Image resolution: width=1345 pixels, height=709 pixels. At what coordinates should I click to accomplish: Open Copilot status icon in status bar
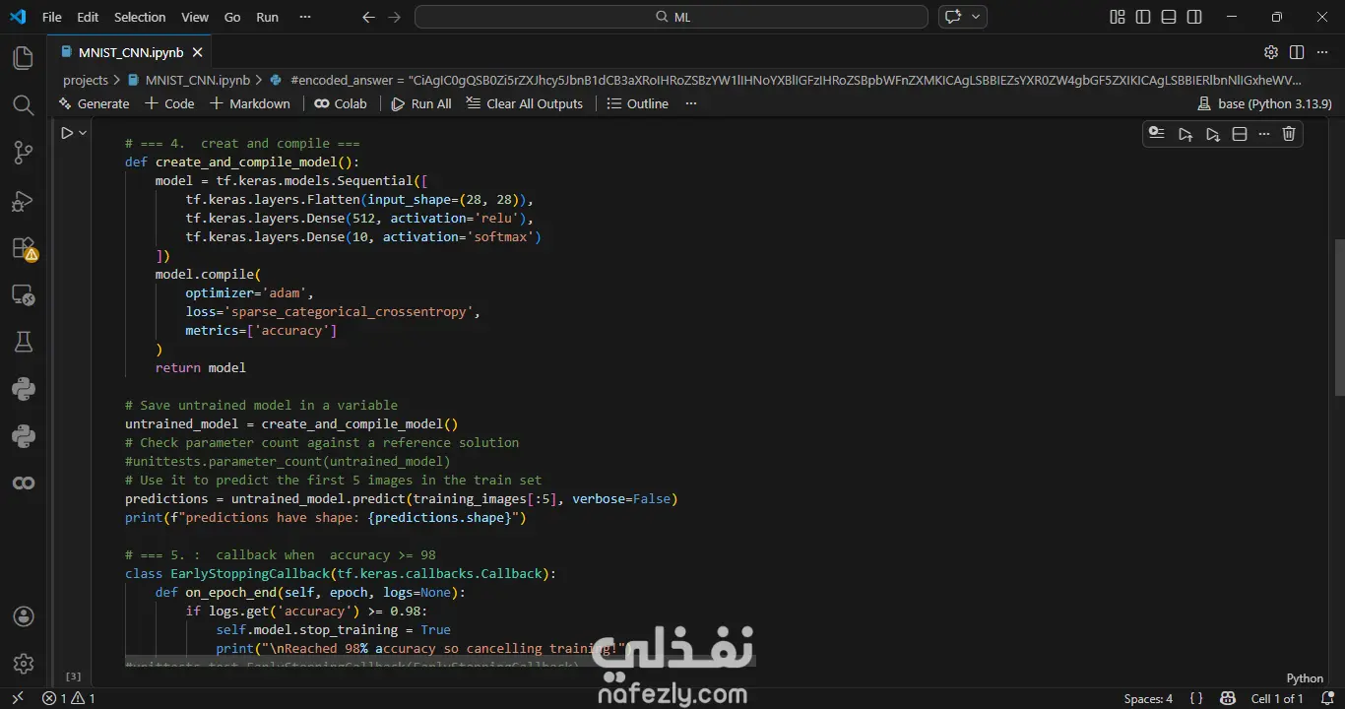1229,698
